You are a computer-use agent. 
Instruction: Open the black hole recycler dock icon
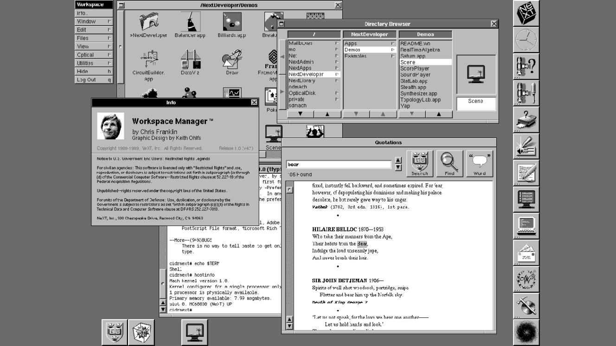click(x=526, y=333)
